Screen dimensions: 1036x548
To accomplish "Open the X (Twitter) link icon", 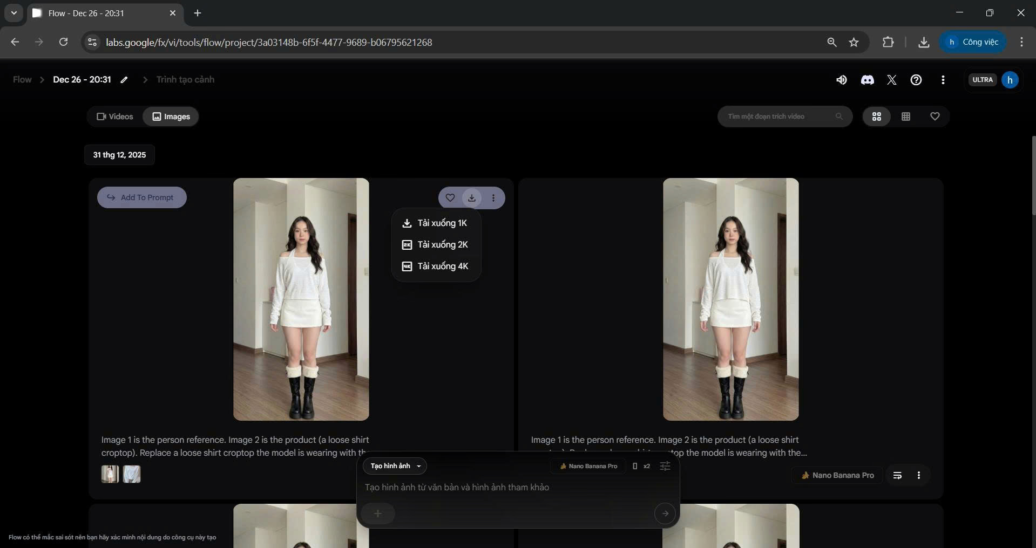I will tap(891, 80).
